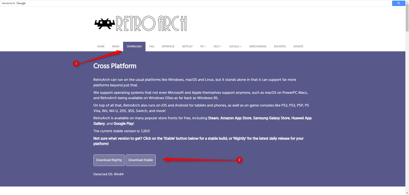Image resolution: width=409 pixels, height=195 pixels.
Task: Click the bold 'Google Play' text
Action: [x=123, y=124]
